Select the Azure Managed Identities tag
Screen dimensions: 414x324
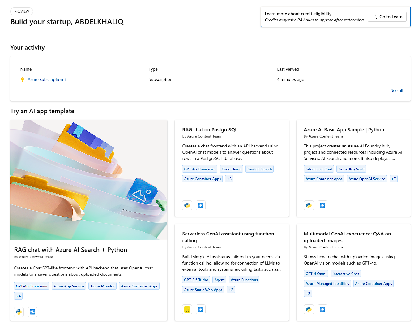pyautogui.click(x=327, y=284)
